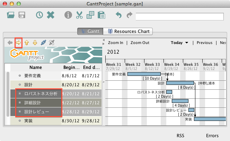Click the Paste clipboard icon
230x141 pixels.
pos(101,15)
